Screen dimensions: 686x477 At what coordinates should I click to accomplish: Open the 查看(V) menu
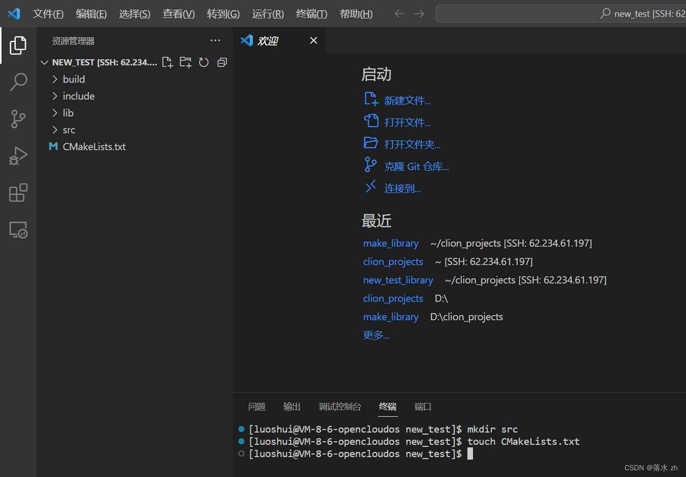click(x=179, y=14)
